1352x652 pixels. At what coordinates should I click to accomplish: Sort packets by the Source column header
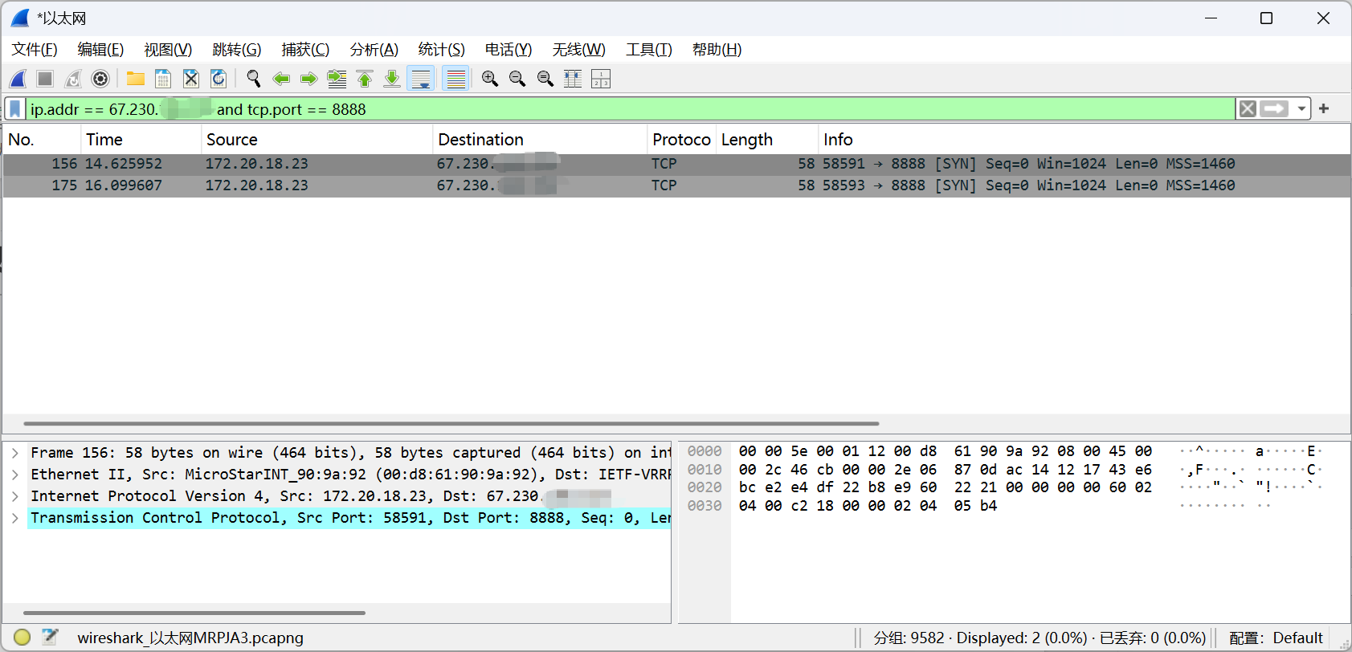[232, 140]
